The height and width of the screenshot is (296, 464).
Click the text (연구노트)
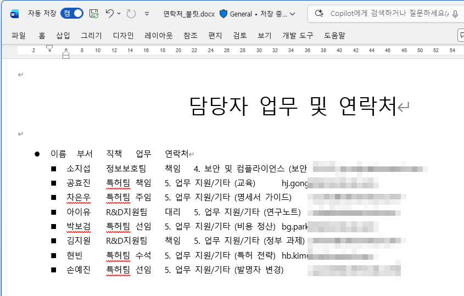point(282,212)
